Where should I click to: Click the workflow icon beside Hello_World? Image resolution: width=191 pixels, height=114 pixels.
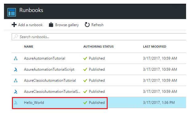[x=16, y=103]
